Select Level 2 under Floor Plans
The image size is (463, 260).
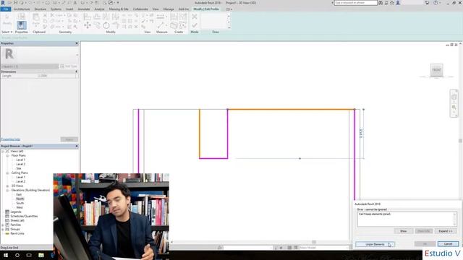pos(21,164)
